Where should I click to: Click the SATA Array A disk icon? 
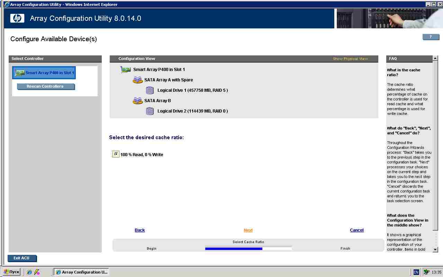click(137, 80)
